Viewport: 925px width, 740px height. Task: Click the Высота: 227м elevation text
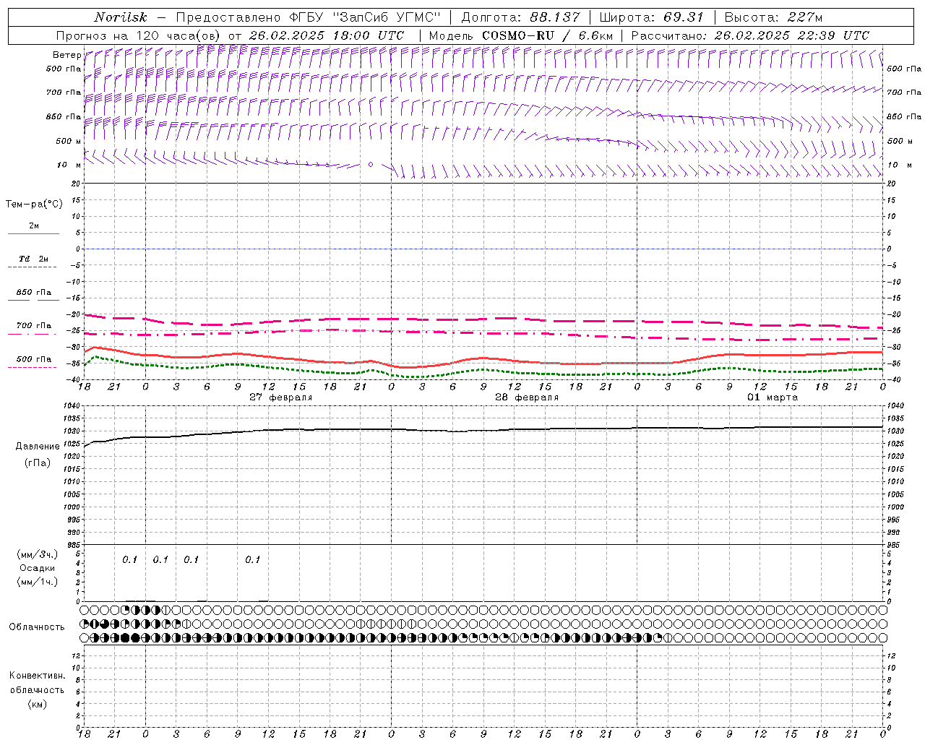point(773,17)
